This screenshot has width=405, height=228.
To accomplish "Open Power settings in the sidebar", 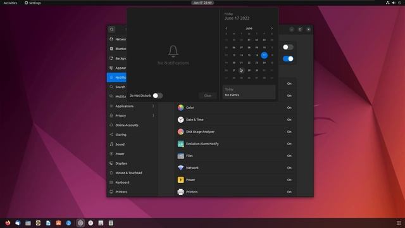I will click(x=132, y=154).
